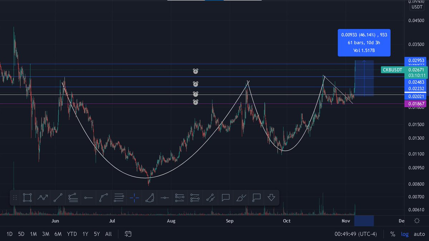The height and width of the screenshot is (241, 429).
Task: Select the three-point Curve tool
Action: (104, 197)
